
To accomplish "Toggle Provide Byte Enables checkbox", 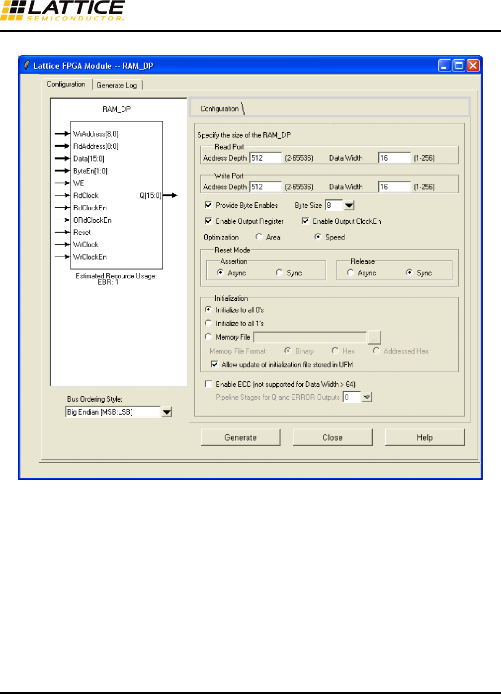I will tap(208, 205).
